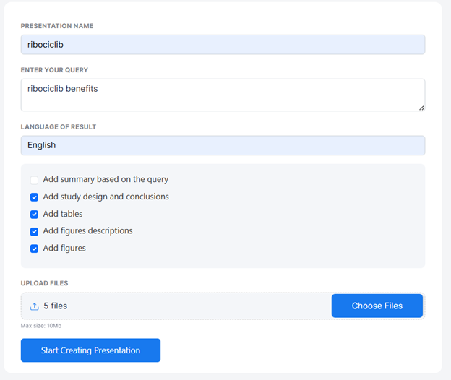This screenshot has width=451, height=380.
Task: Focus the Presentation Name field containing ribociclib
Action: (x=223, y=45)
